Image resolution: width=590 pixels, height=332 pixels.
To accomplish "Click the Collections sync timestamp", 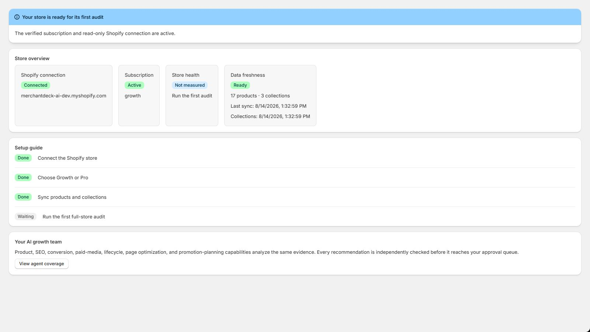I will pos(270,116).
